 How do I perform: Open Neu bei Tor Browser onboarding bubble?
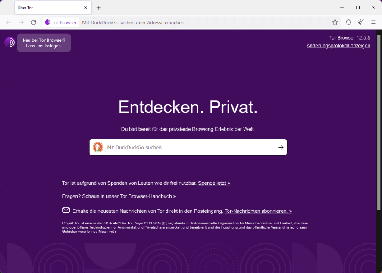pyautogui.click(x=44, y=43)
